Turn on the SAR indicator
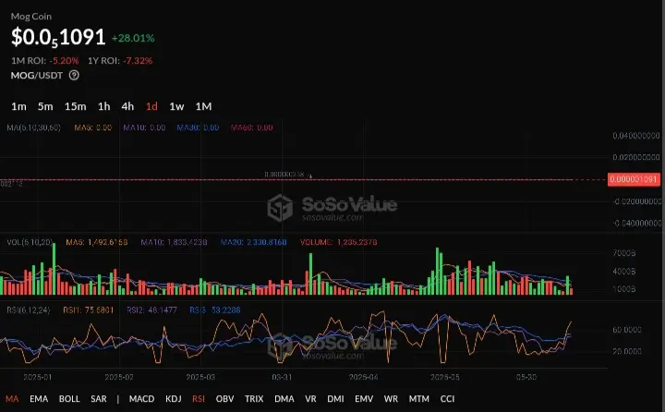The width and height of the screenshot is (665, 412). point(99,399)
